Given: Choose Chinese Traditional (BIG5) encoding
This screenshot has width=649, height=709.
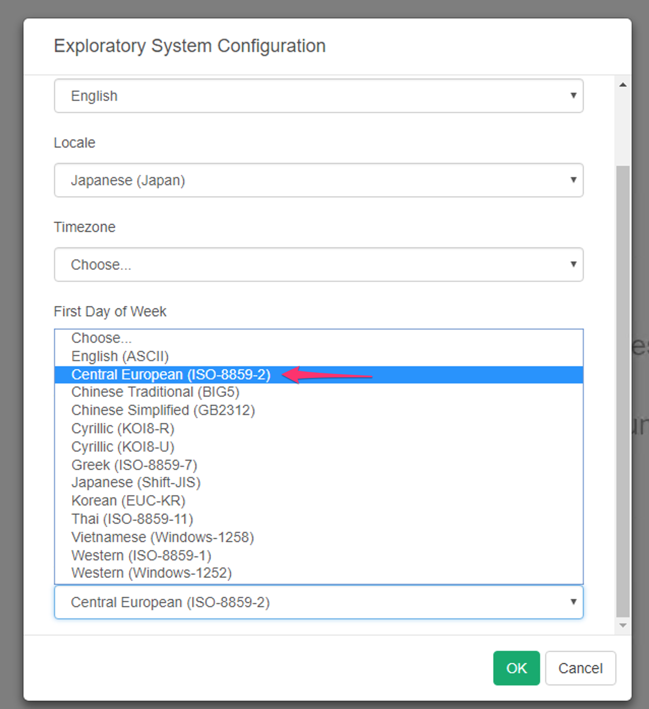Looking at the screenshot, I should click(155, 392).
